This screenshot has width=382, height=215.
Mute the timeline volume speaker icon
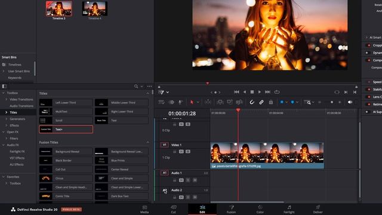[350, 102]
